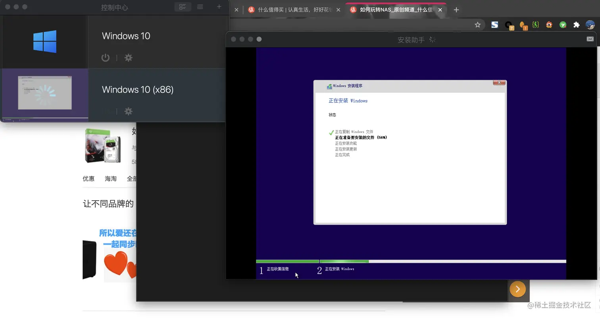Open Chrome's Extensions puzzle menu
The width and height of the screenshot is (600, 318).
tap(577, 25)
